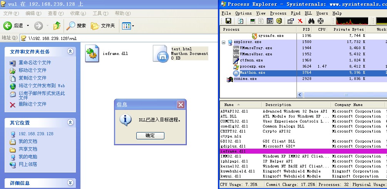Collapse the 文件和文件夹任务 panel
The height and width of the screenshot is (189, 387).
click(70, 51)
